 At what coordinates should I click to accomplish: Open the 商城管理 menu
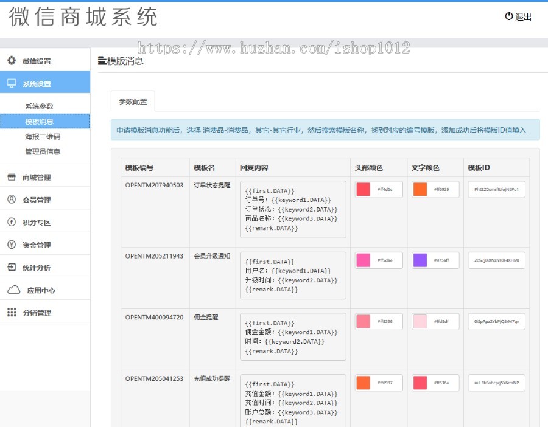pos(45,177)
